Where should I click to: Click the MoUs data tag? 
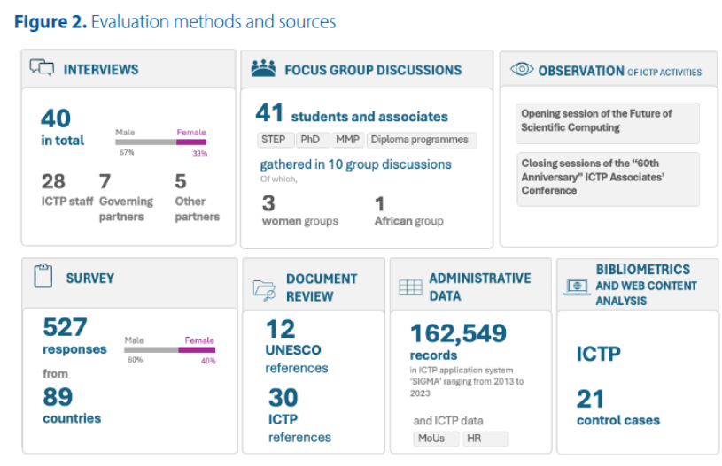pos(436,439)
